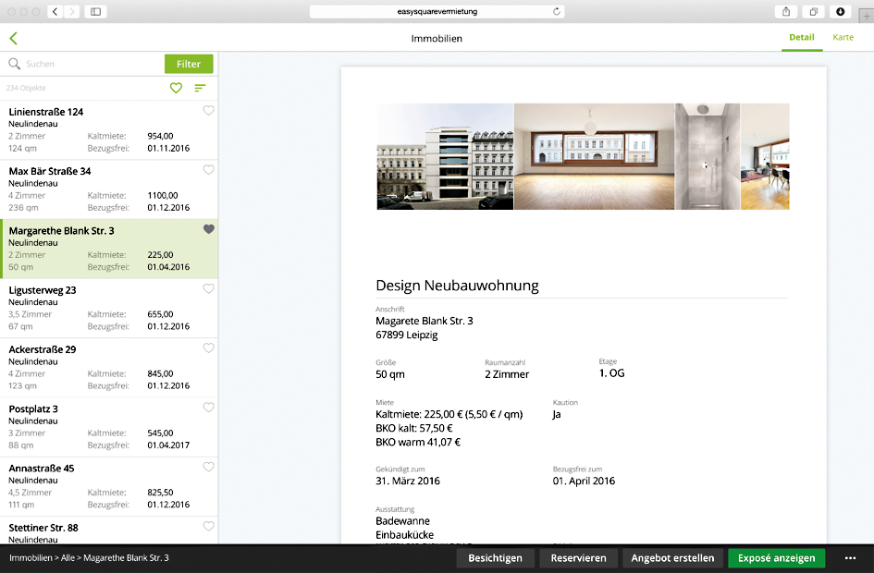874x573 pixels.
Task: Click the green back arrow
Action: pos(13,38)
